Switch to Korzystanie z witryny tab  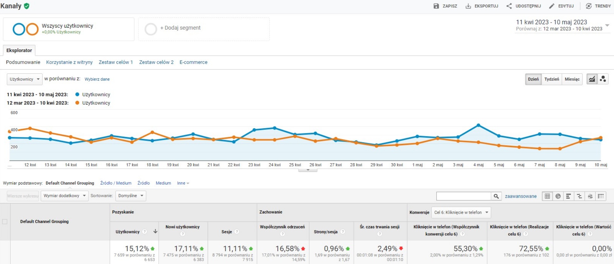pyautogui.click(x=69, y=62)
